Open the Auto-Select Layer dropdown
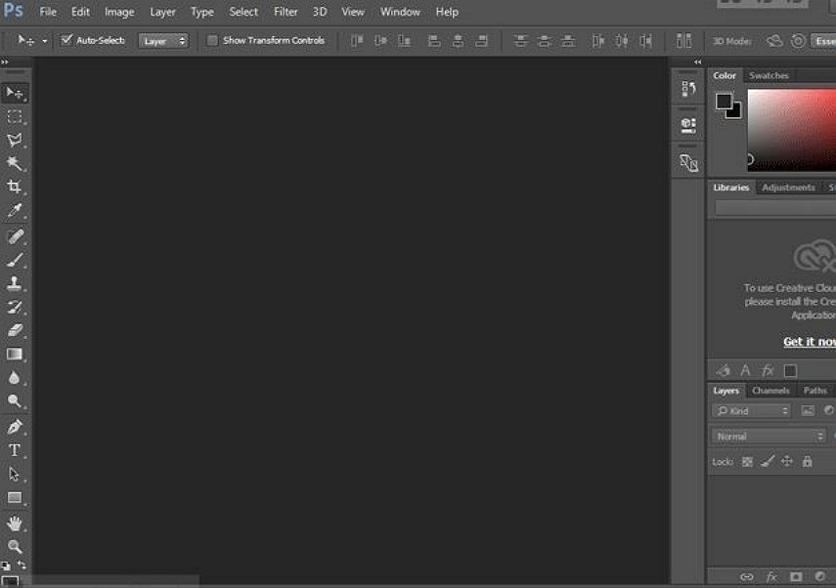The height and width of the screenshot is (588, 836). (x=163, y=41)
